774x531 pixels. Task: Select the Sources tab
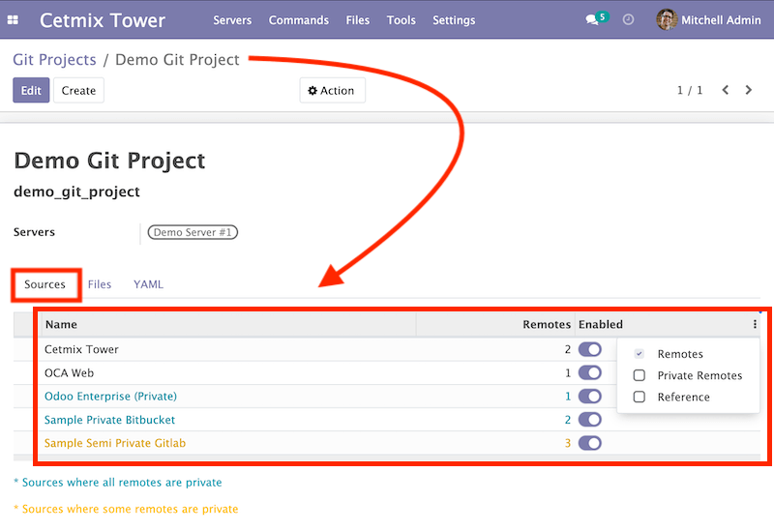coord(45,284)
